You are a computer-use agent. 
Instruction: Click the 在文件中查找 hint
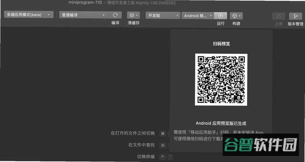141,145
